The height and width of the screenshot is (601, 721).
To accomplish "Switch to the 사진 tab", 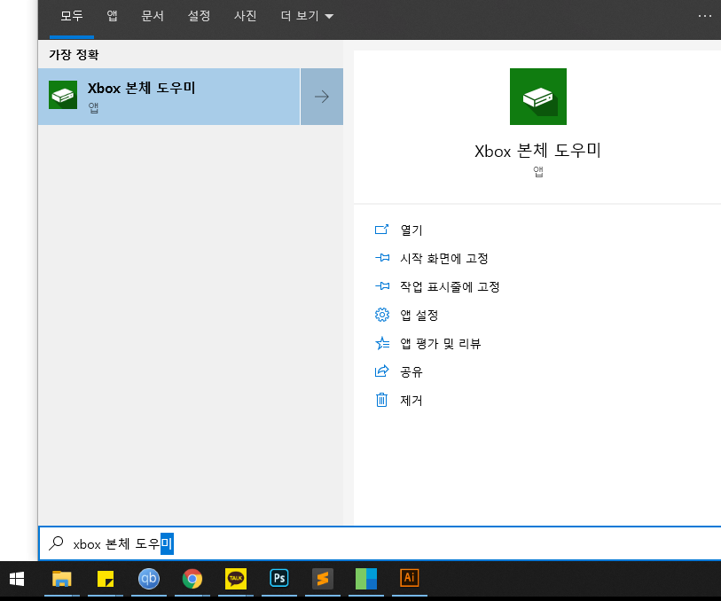I will coord(245,16).
